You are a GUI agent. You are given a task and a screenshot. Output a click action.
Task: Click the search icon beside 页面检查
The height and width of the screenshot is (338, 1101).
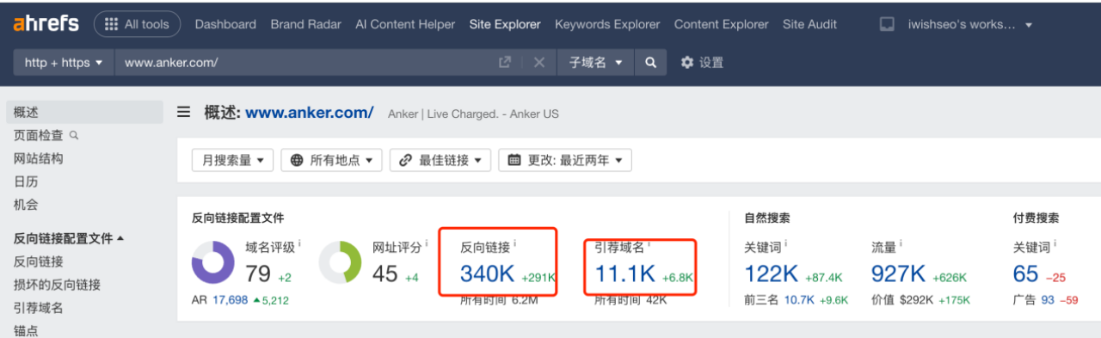(74, 135)
